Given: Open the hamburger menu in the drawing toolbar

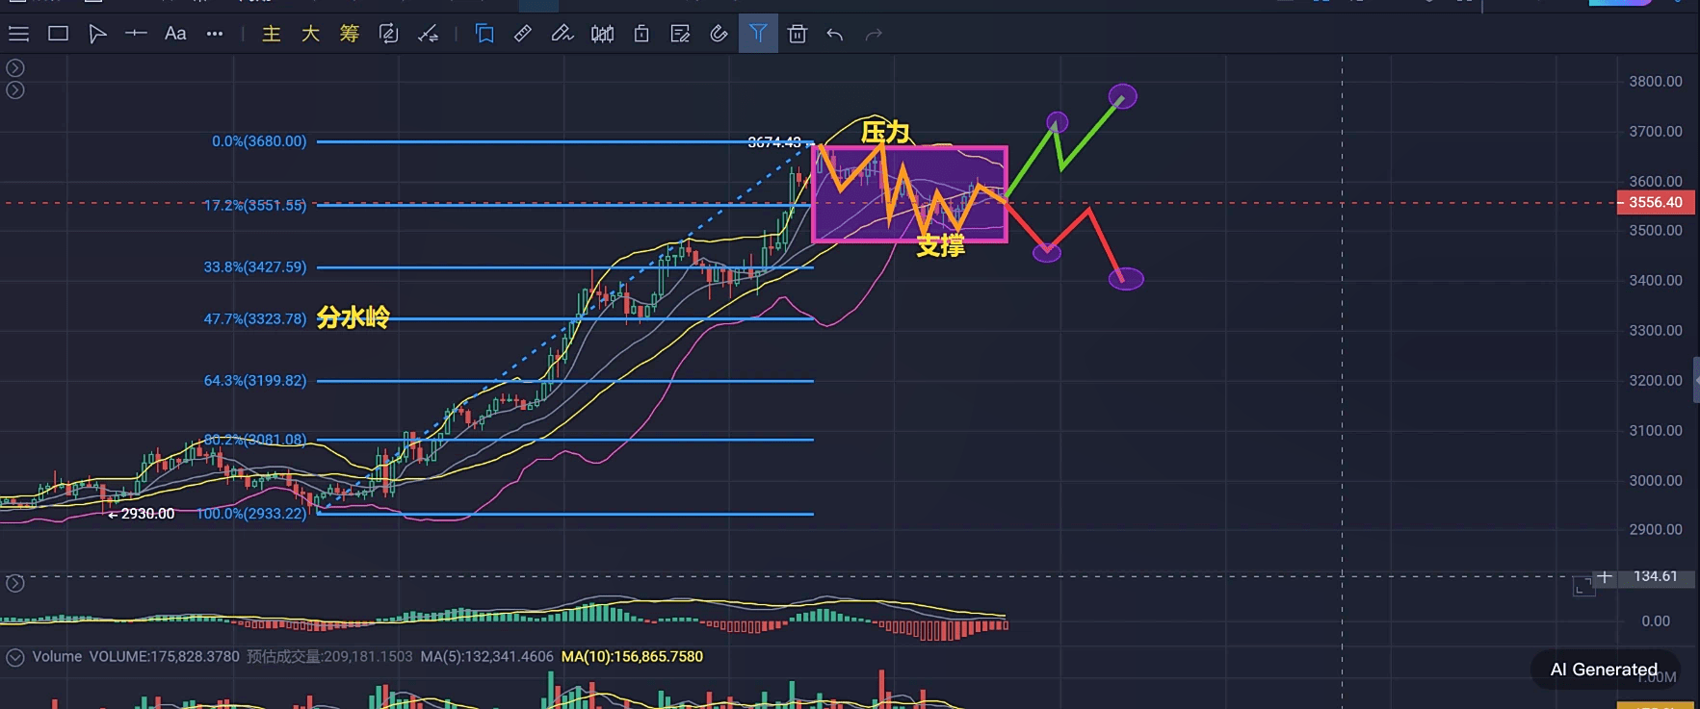Looking at the screenshot, I should click(x=18, y=34).
